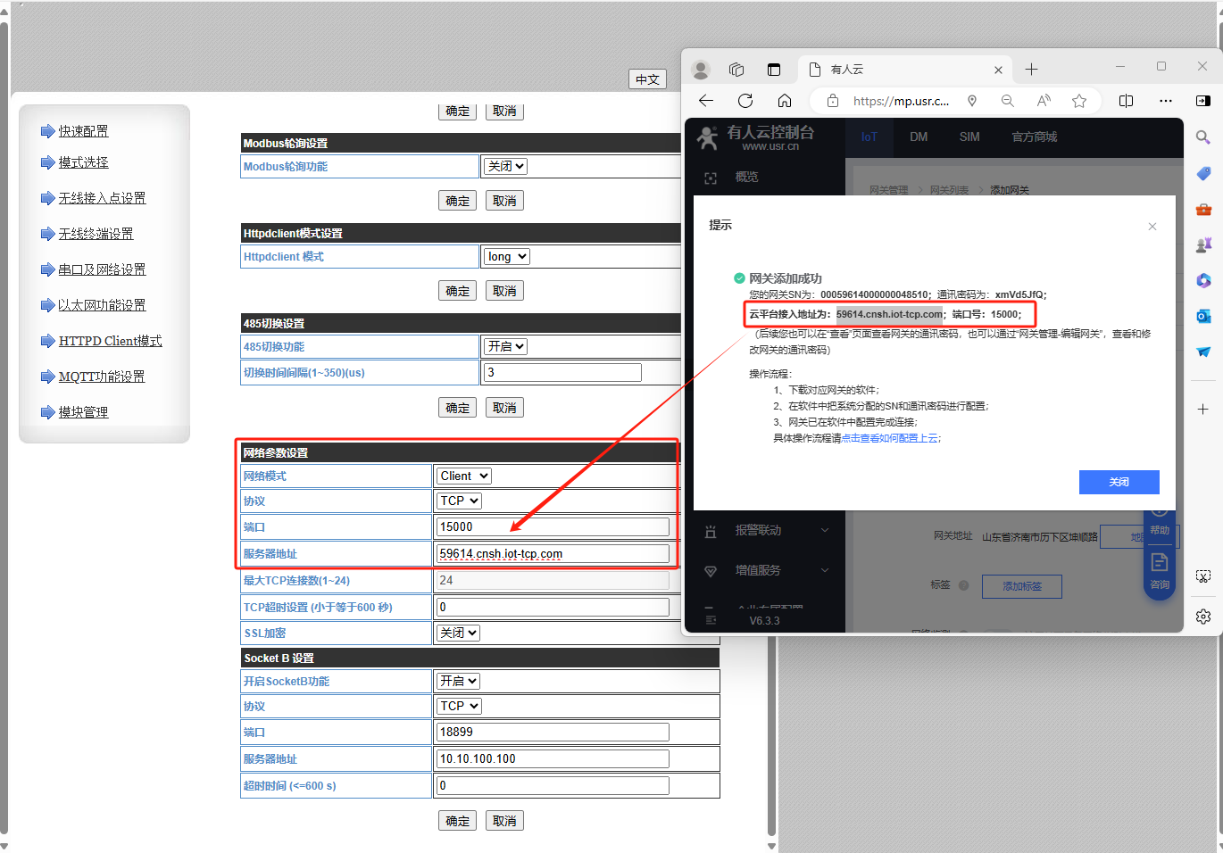Click the favorites star icon in address bar

(x=1079, y=101)
